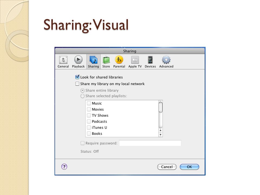The width and height of the screenshot is (260, 195).
Task: Click the playlist list scroll up arrow
Action: tap(161, 130)
